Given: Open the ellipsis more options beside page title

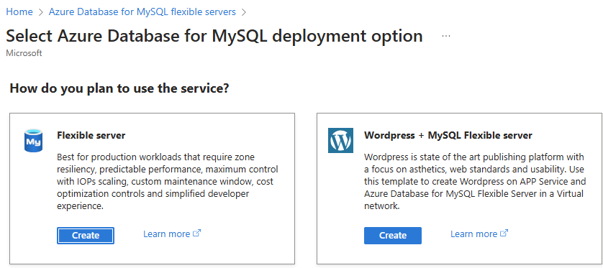Looking at the screenshot, I should click(x=446, y=36).
